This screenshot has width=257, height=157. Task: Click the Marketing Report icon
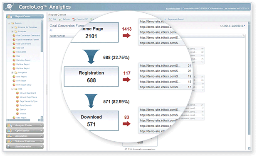coord(14,60)
